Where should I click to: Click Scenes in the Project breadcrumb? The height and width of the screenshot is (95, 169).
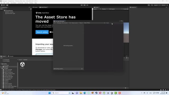point(25,60)
